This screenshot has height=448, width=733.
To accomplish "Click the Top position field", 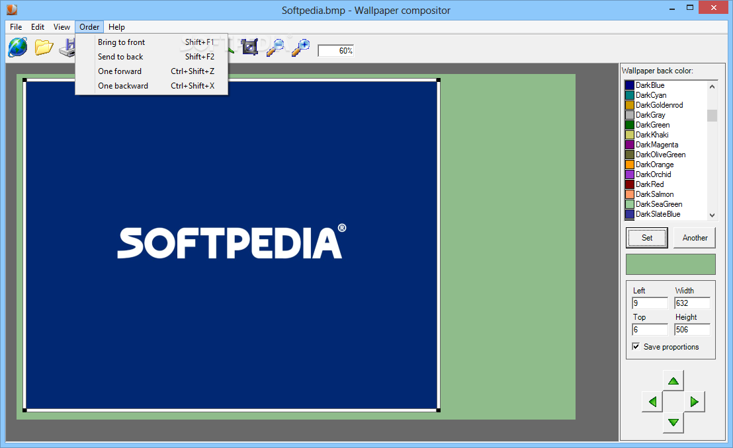I will tap(650, 329).
